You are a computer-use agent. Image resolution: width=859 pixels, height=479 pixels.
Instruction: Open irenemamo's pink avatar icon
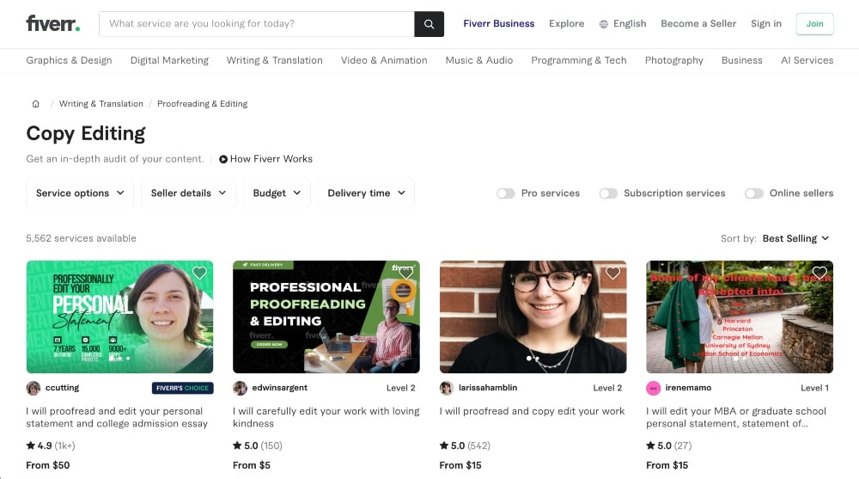click(x=653, y=389)
